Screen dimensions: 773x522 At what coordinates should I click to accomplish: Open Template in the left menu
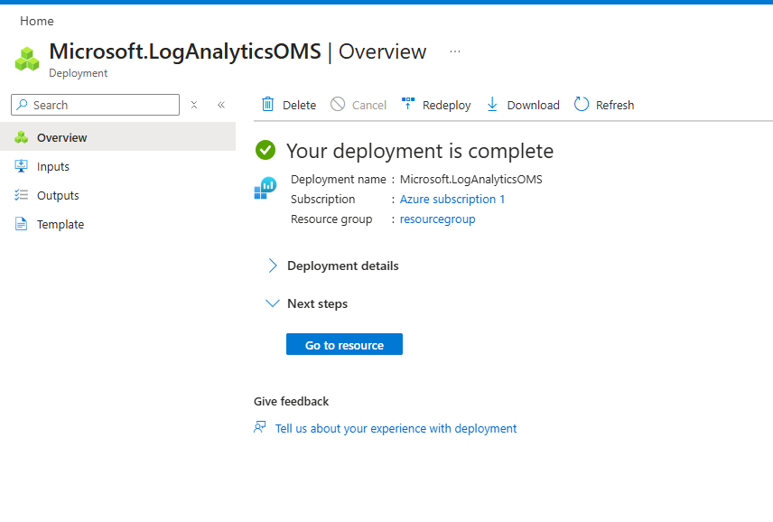[x=117, y=224]
